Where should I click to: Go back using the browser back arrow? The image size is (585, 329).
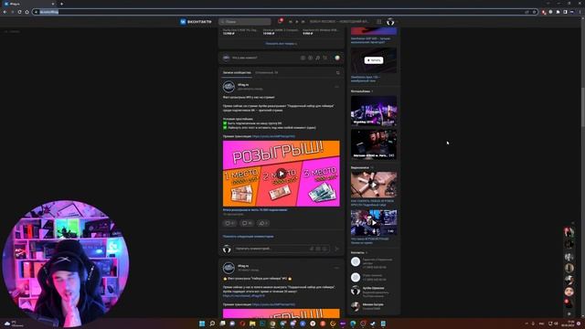[5, 12]
